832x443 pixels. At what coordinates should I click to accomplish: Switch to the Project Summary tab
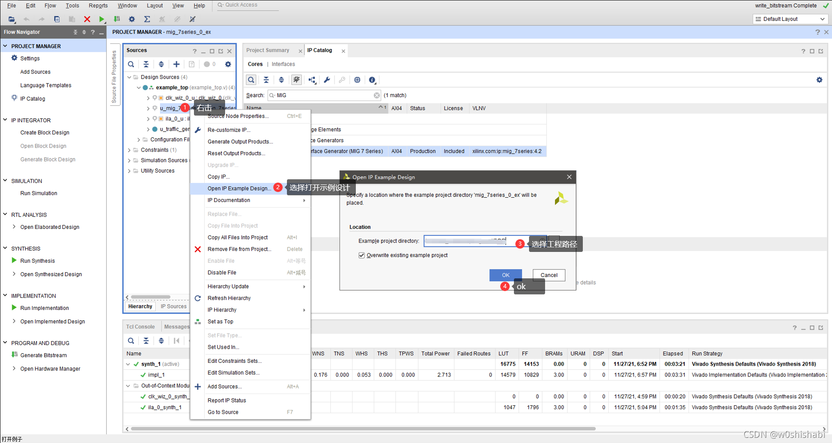coord(268,50)
